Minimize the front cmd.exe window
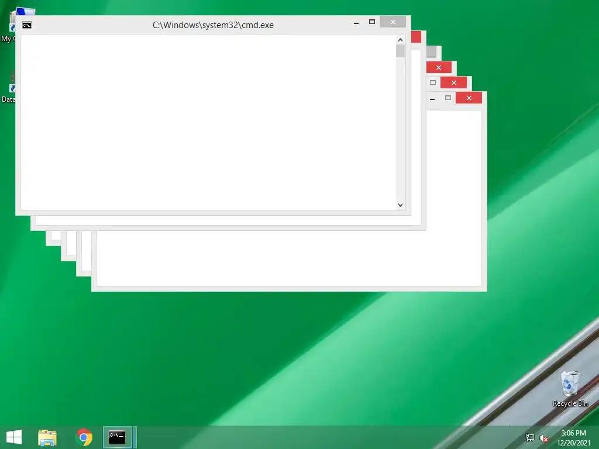 point(356,23)
